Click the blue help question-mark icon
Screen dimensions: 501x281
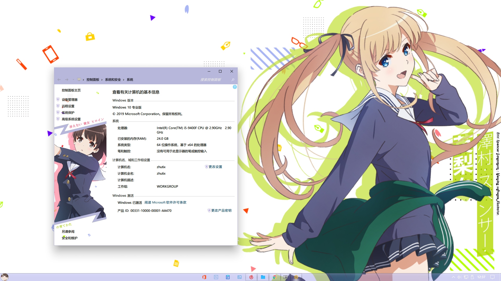pos(235,87)
